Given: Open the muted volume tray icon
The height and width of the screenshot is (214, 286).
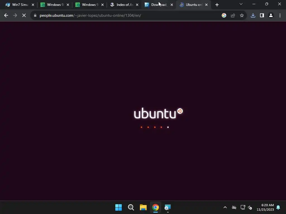Looking at the screenshot, I should [x=250, y=207].
